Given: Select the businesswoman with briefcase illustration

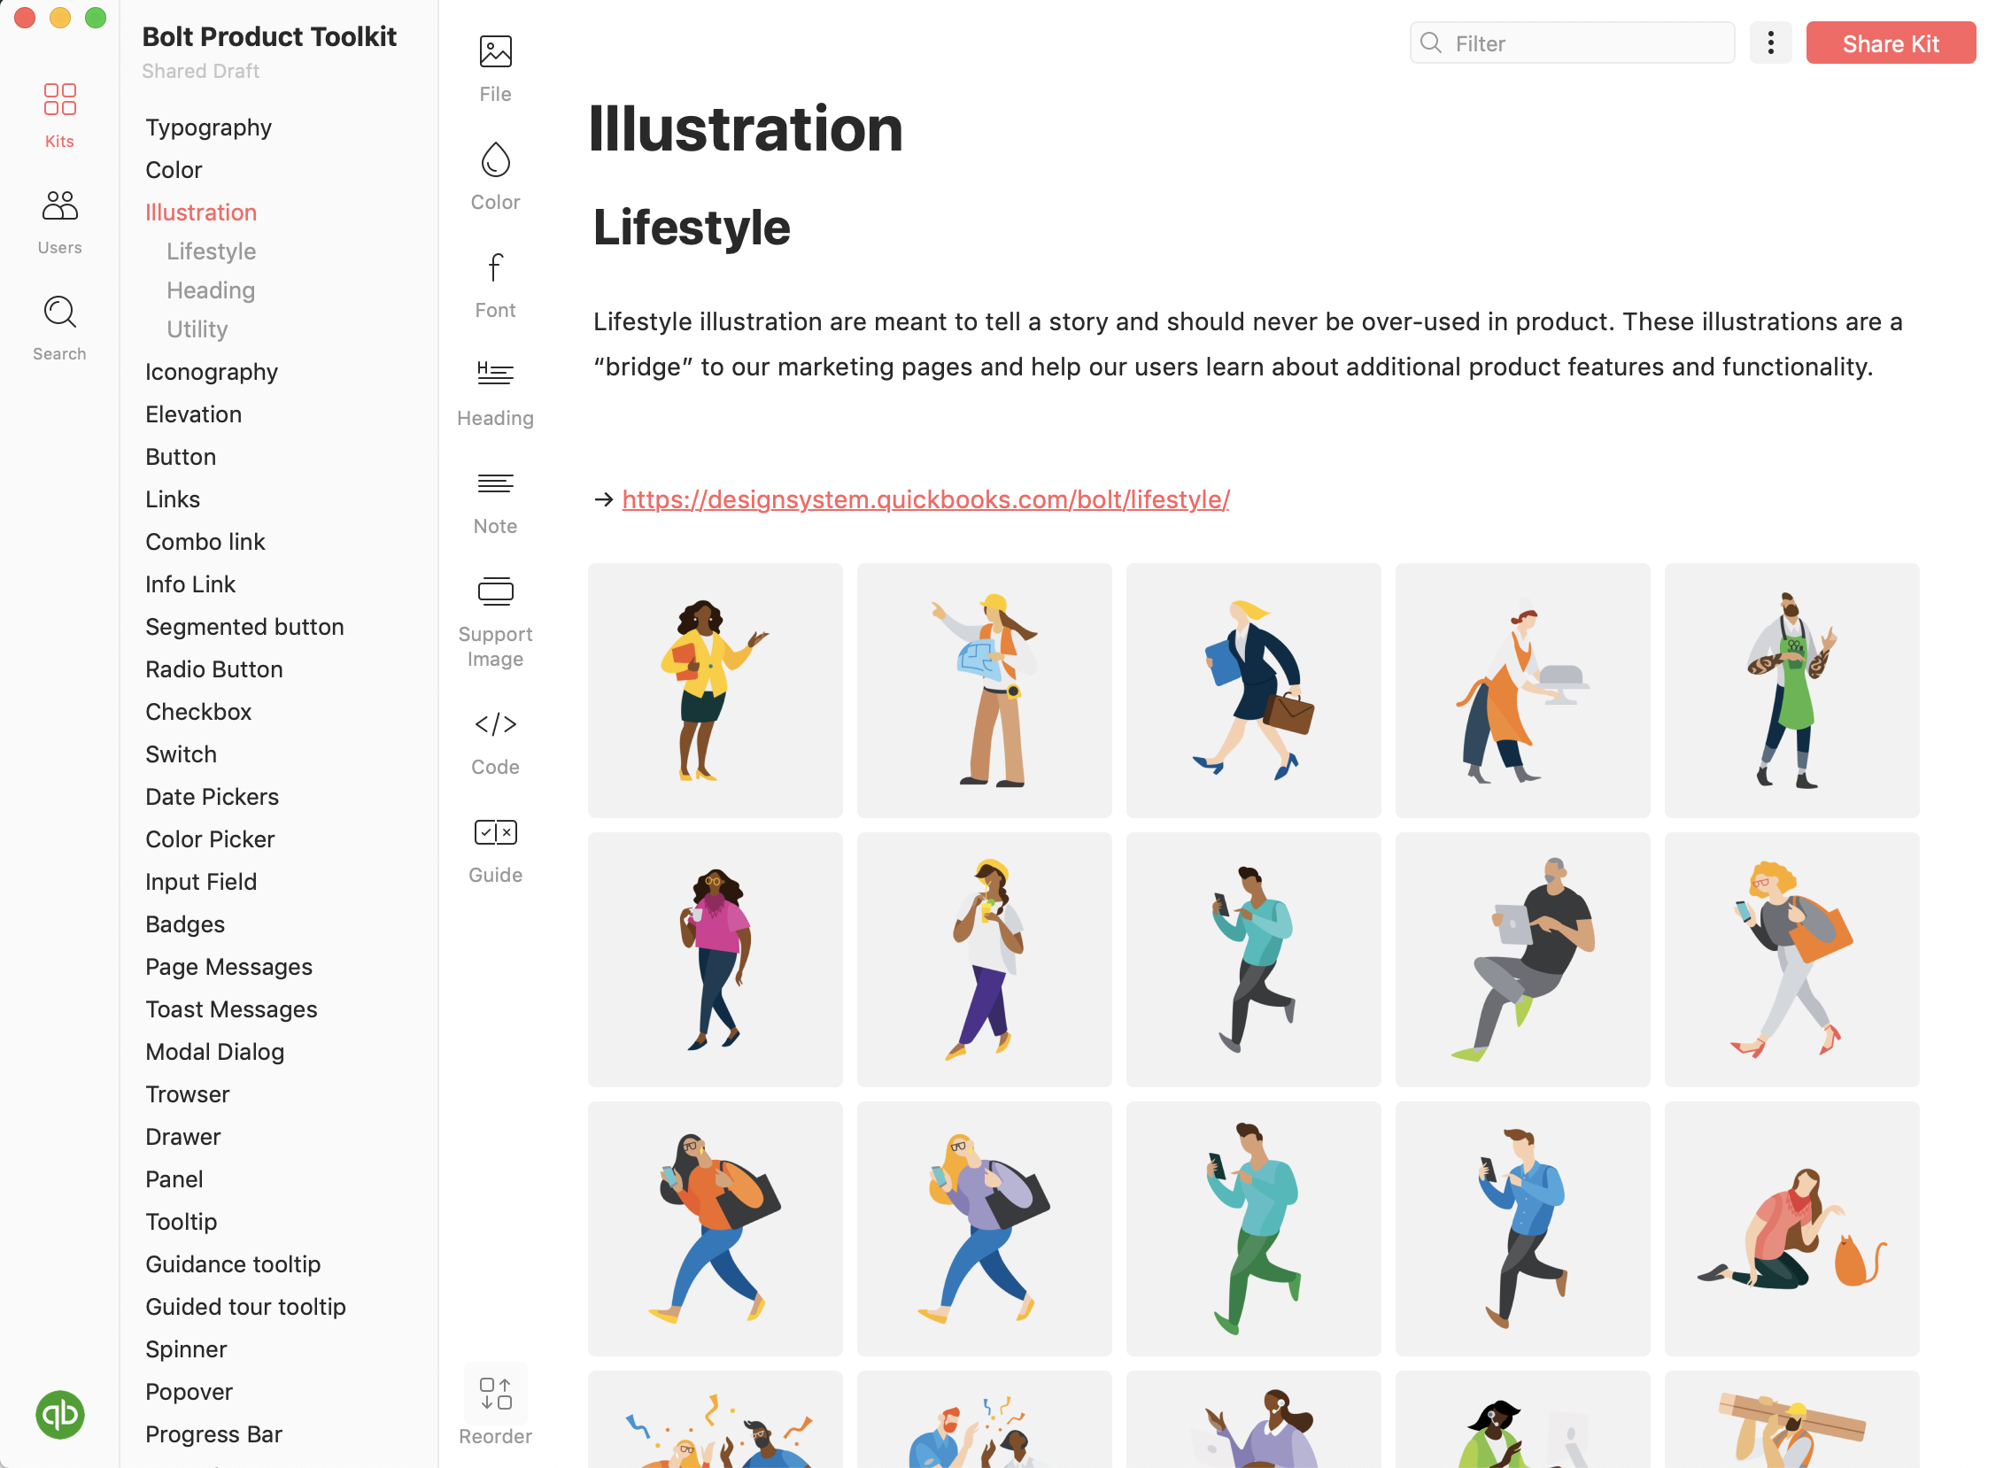Looking at the screenshot, I should click(1253, 691).
